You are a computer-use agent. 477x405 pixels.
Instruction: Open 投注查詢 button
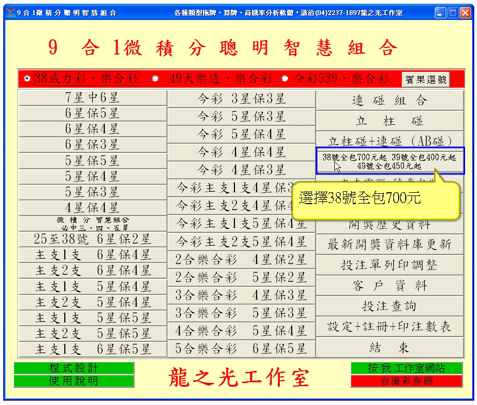pos(389,306)
